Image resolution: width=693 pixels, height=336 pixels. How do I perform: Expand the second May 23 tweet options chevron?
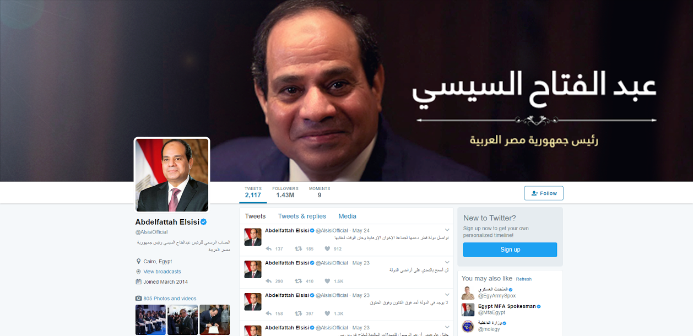(447, 295)
